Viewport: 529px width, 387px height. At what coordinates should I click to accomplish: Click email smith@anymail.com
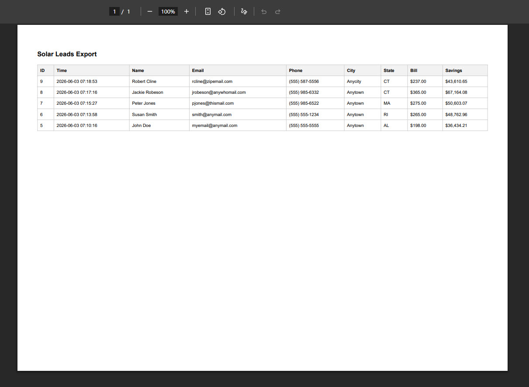pyautogui.click(x=212, y=114)
